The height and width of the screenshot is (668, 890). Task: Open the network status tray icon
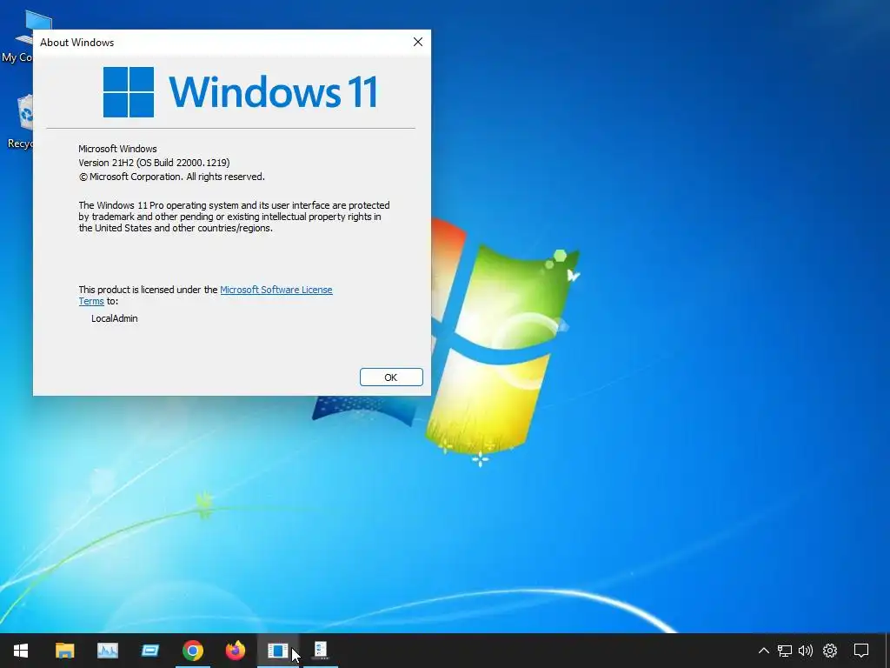[785, 651]
